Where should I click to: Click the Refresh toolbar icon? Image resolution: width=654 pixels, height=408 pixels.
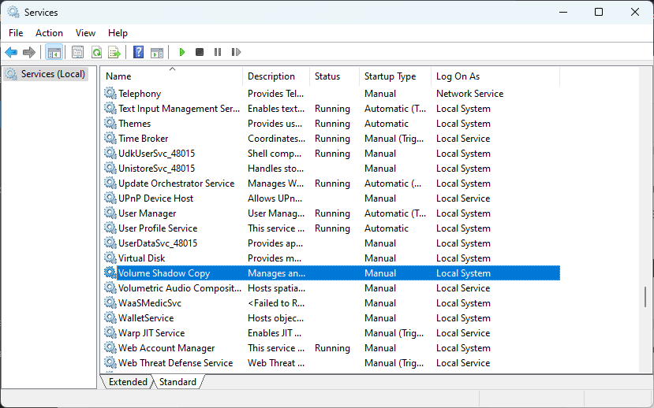point(96,52)
